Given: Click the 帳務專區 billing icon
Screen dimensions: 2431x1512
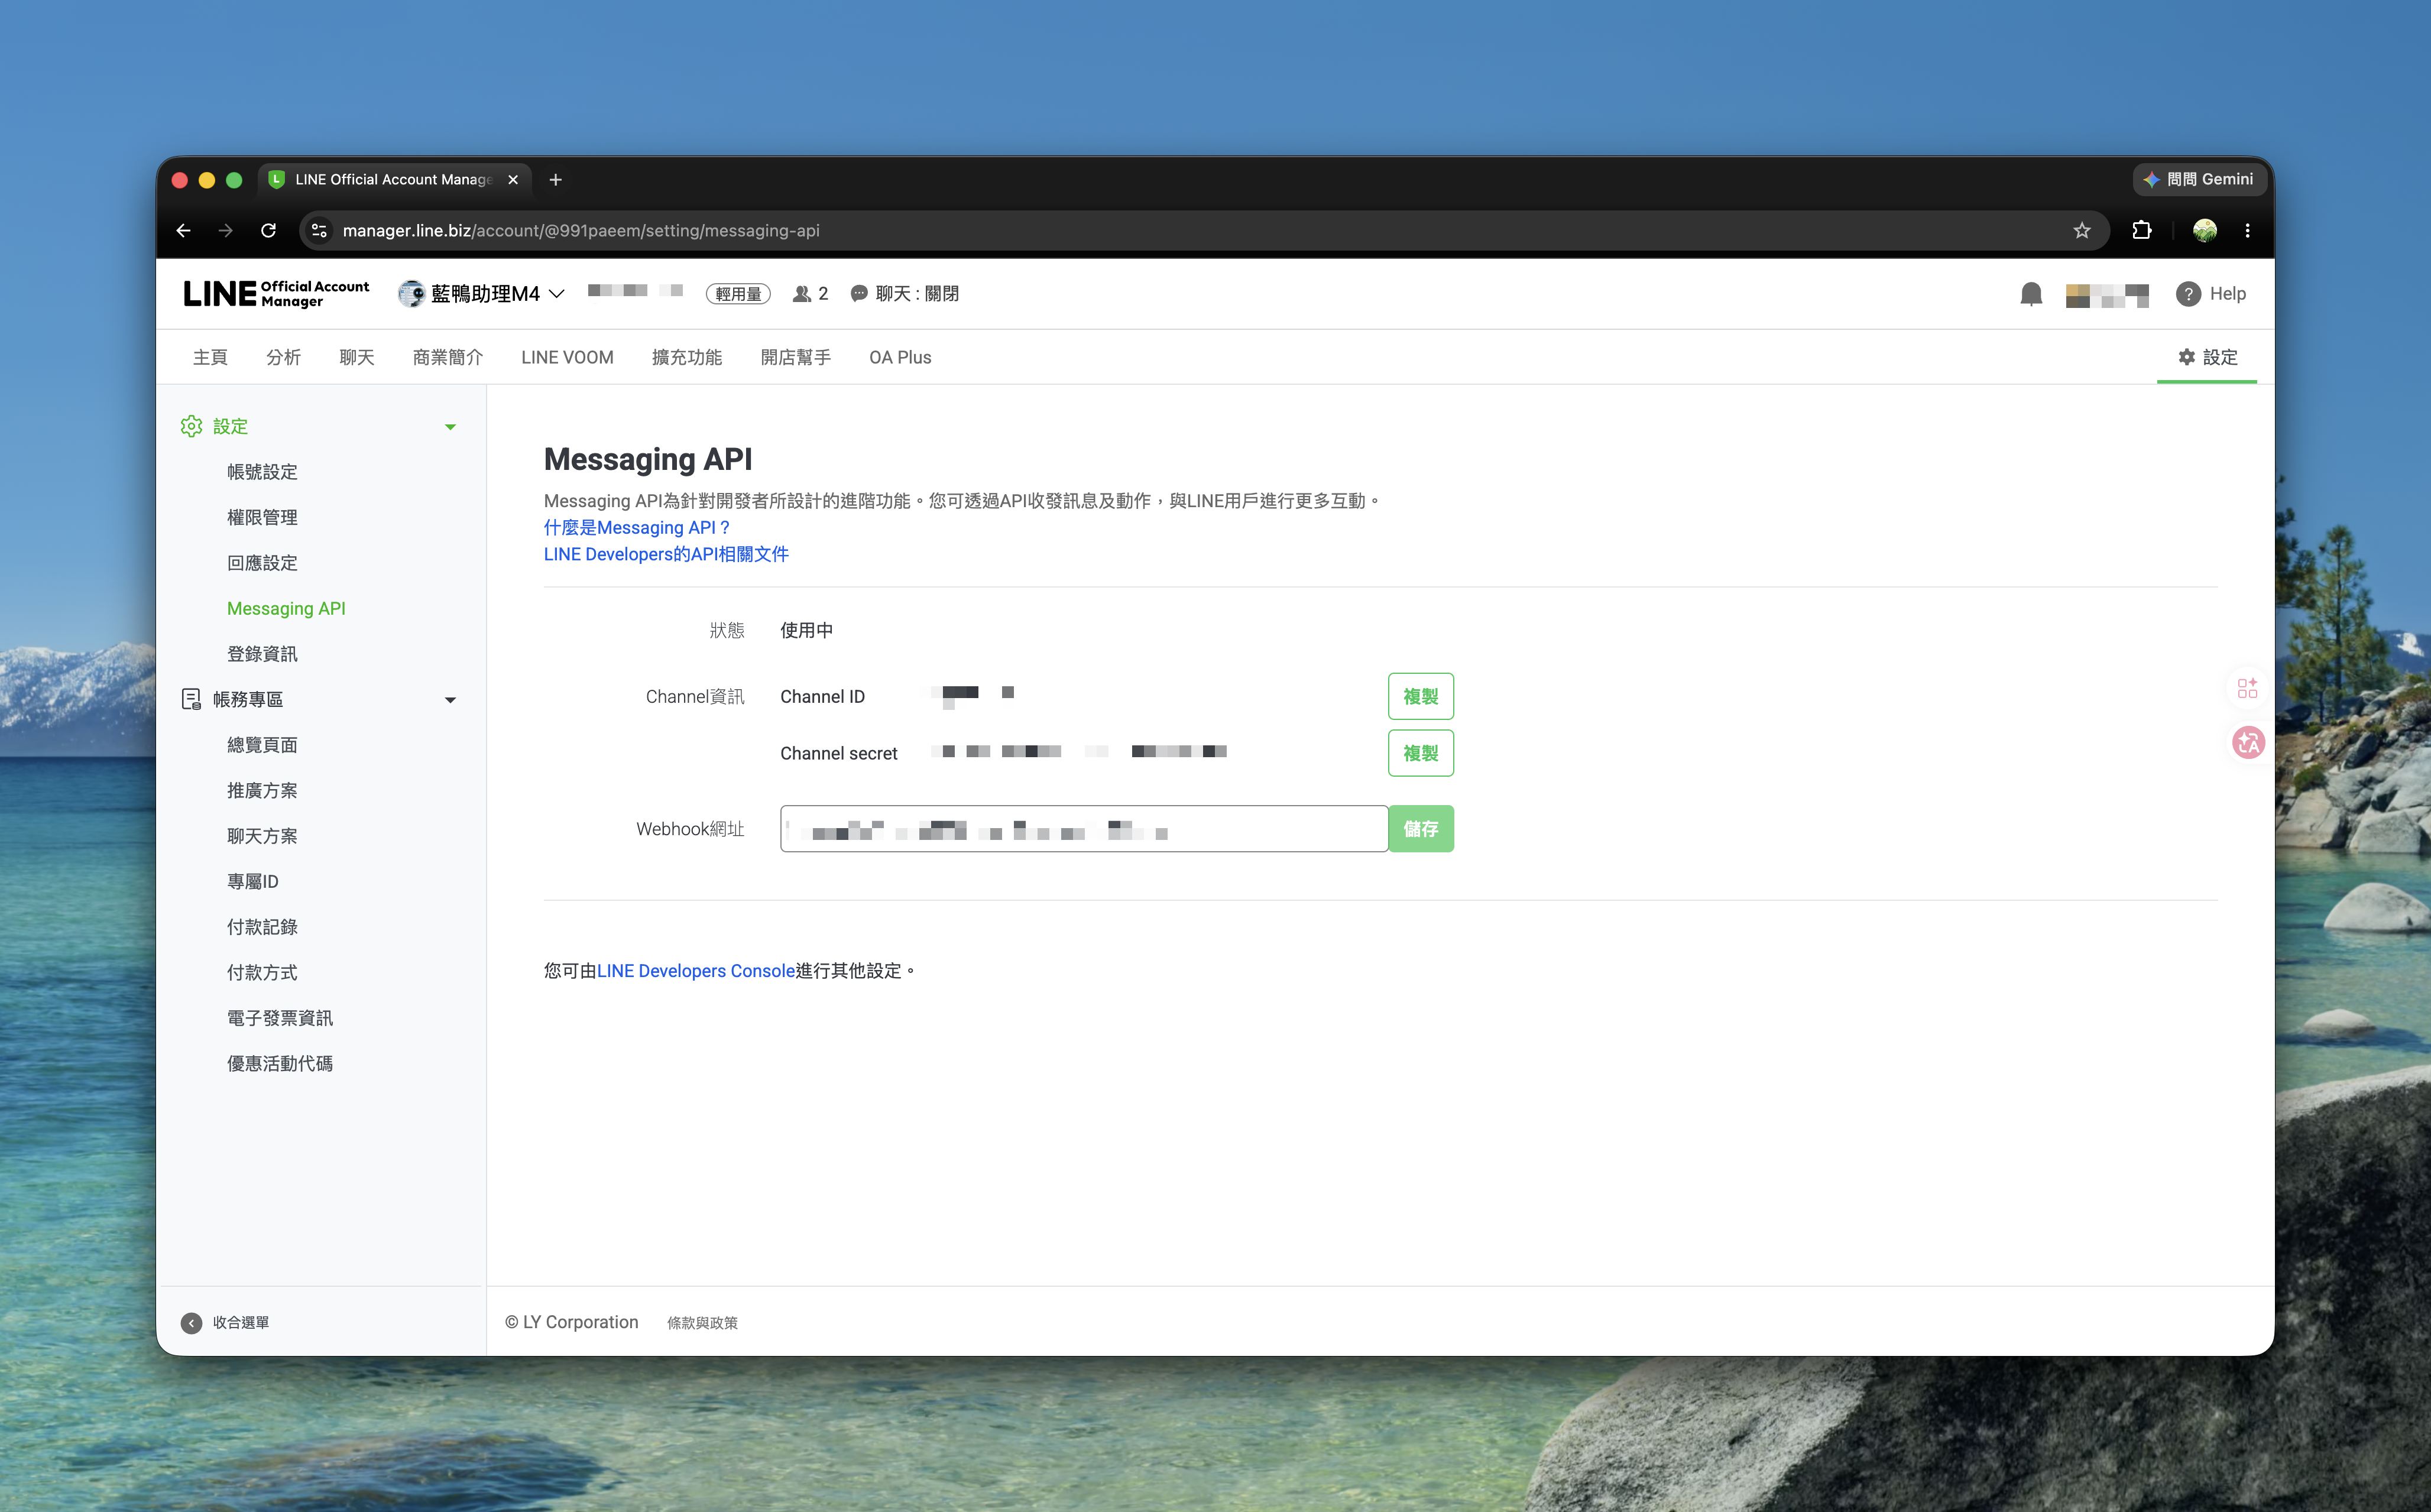Looking at the screenshot, I should point(191,699).
